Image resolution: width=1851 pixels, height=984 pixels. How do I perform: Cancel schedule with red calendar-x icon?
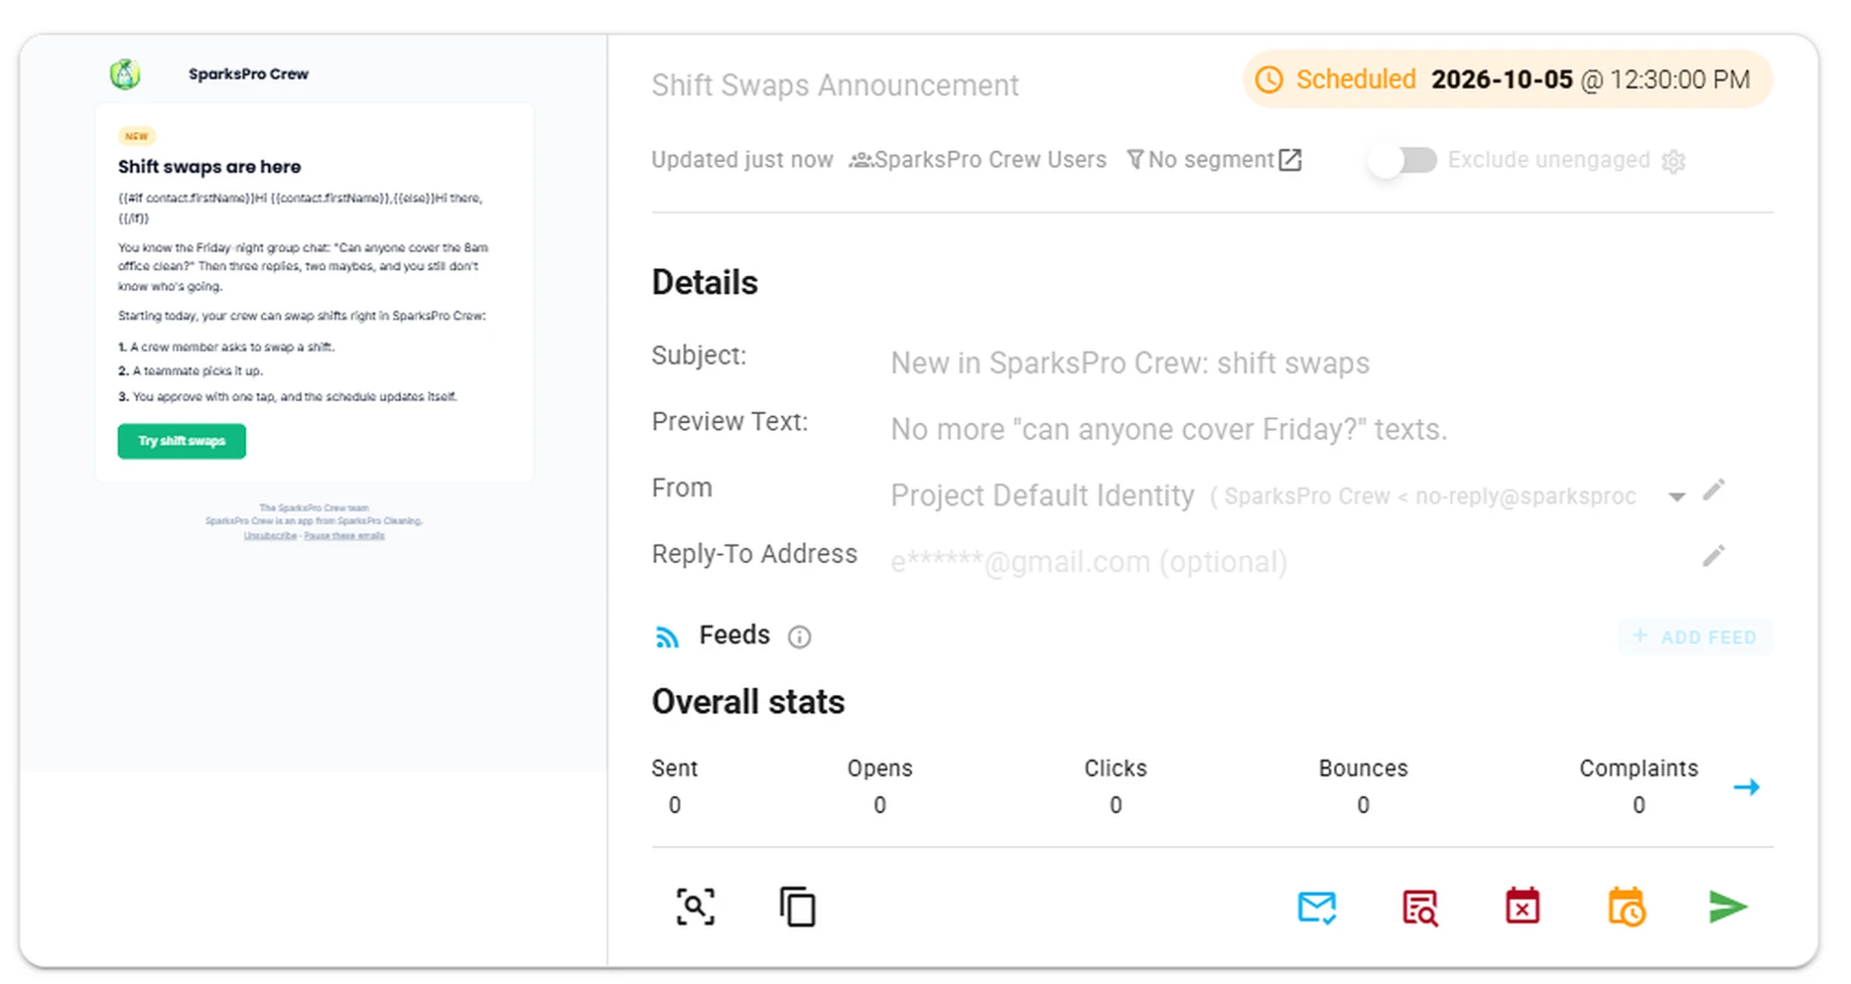point(1522,906)
